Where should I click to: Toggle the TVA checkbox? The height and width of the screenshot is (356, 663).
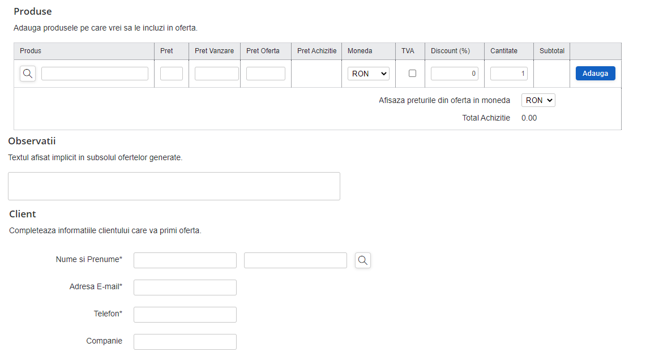[x=412, y=74]
